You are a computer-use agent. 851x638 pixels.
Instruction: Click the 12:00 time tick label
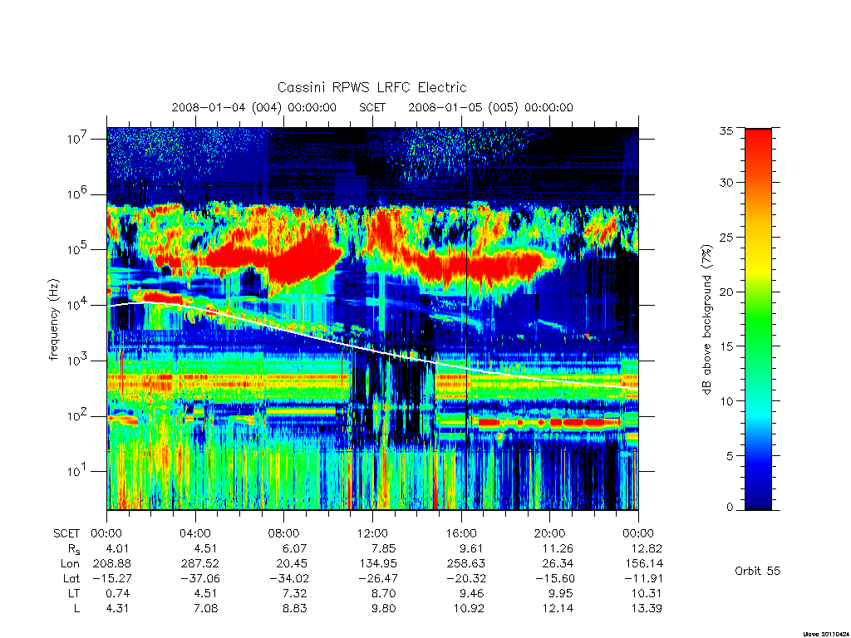372,533
